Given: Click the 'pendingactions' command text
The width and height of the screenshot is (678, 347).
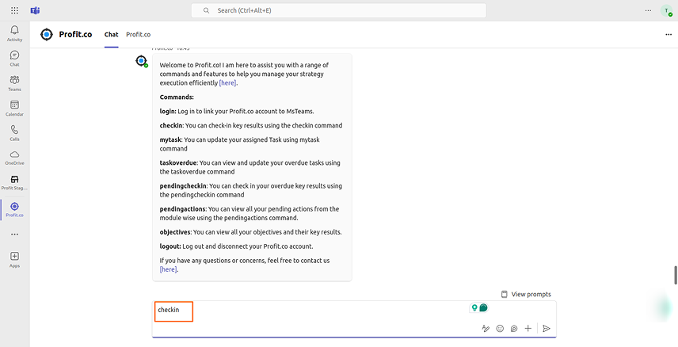Looking at the screenshot, I should tap(182, 209).
